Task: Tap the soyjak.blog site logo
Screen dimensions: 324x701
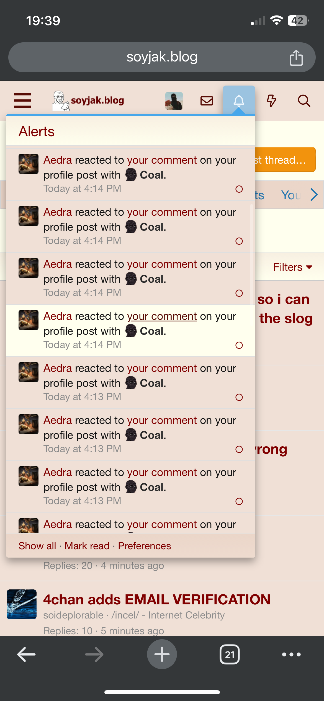Action: pyautogui.click(x=89, y=101)
